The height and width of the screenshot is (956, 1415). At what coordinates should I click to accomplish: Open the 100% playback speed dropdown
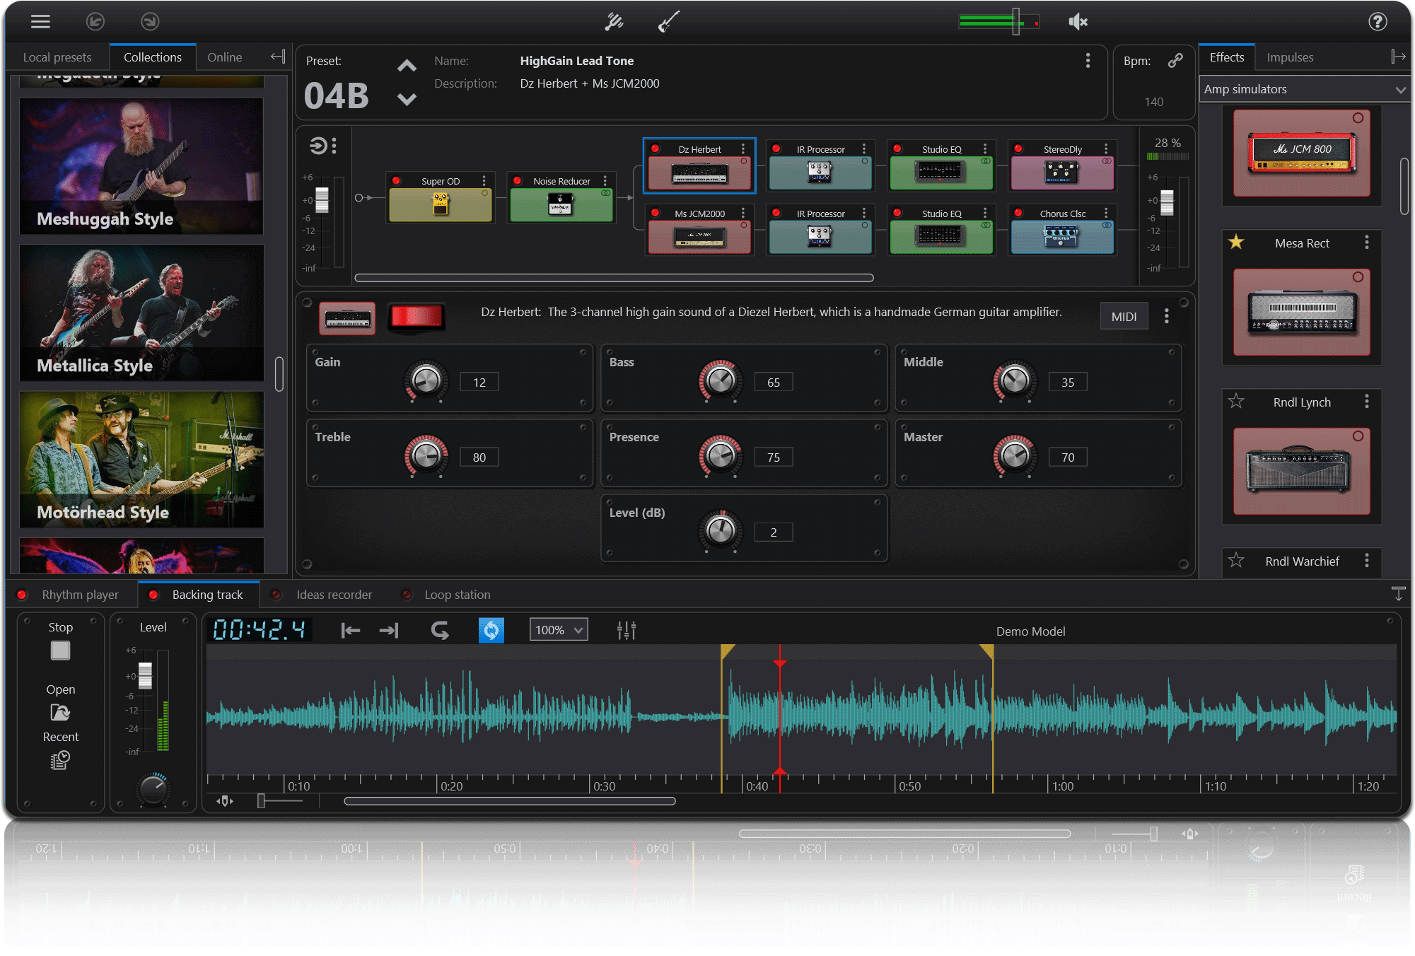[x=559, y=630]
